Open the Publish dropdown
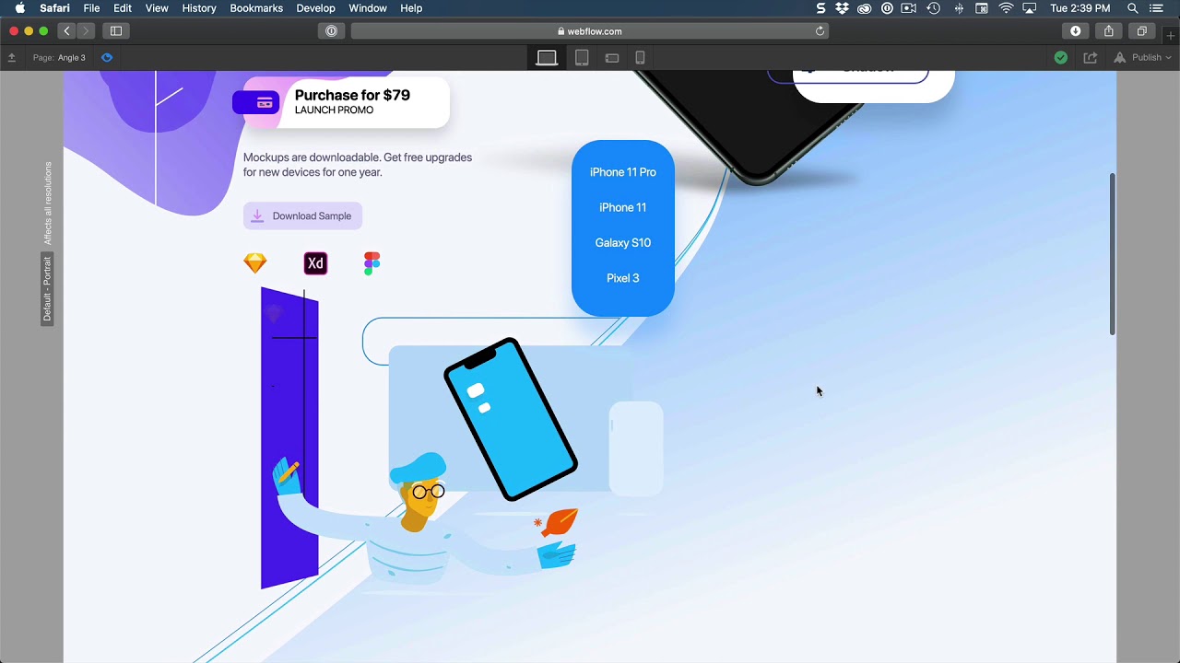 1142,57
